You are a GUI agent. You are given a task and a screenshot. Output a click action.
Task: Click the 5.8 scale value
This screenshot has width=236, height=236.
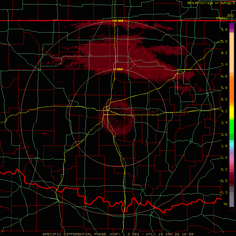[224, 88]
